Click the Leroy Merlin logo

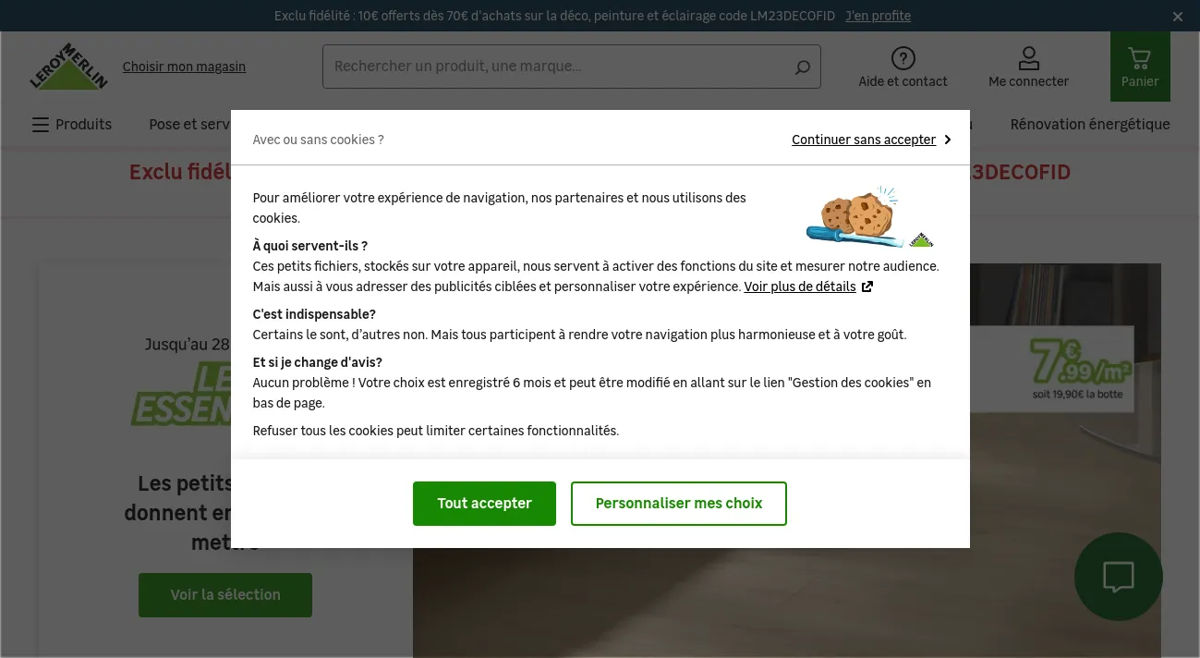point(68,67)
